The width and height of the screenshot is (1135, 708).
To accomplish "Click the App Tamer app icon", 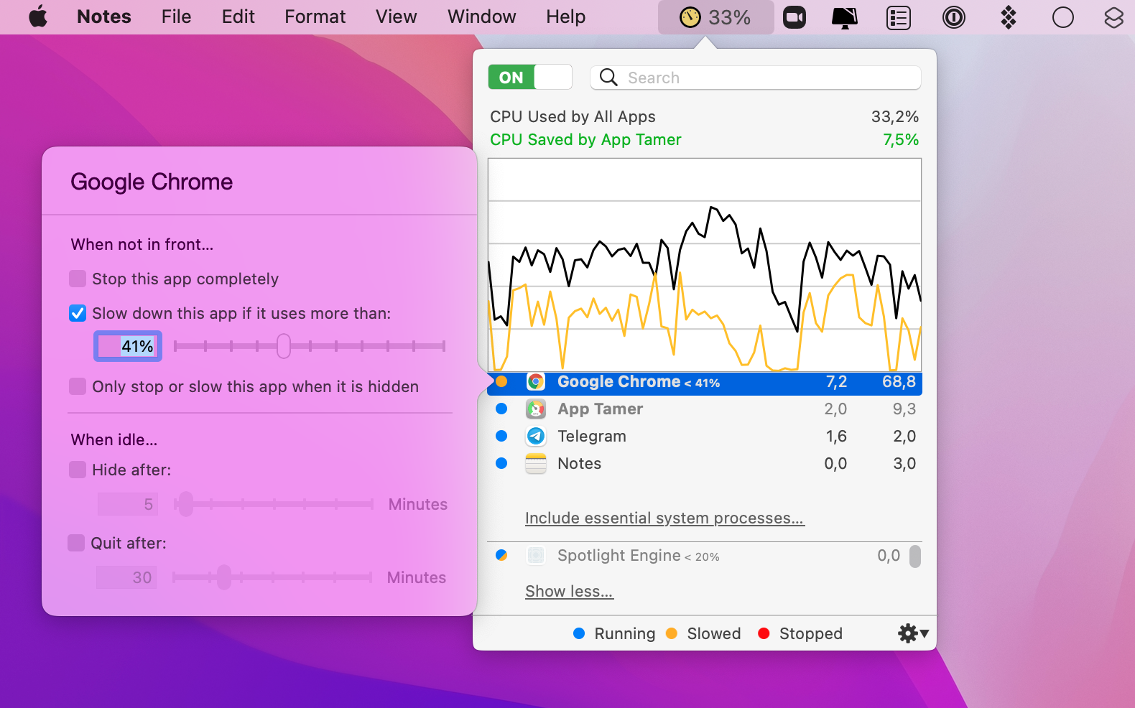I will click(x=536, y=409).
